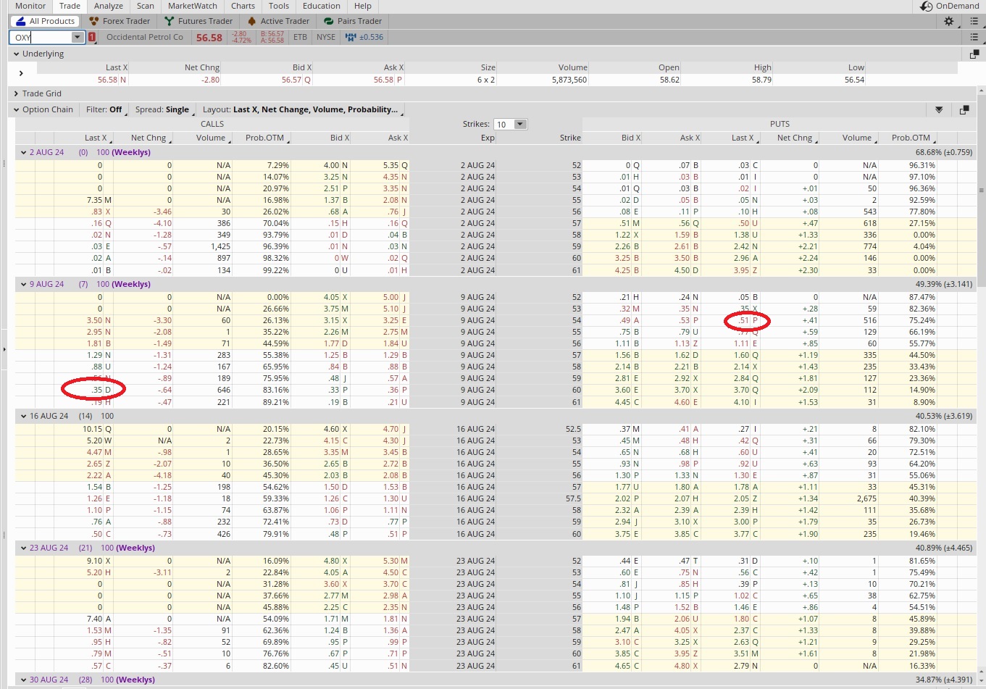Click underlying volume value 5,873,560
Screen dimensions: 986x689
click(x=569, y=80)
